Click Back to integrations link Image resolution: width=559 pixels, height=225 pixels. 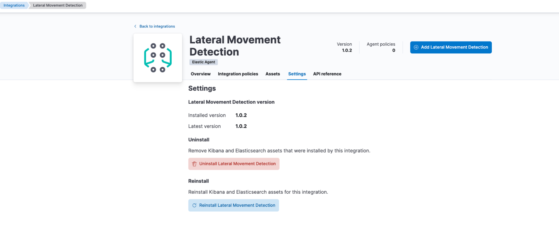pyautogui.click(x=157, y=26)
